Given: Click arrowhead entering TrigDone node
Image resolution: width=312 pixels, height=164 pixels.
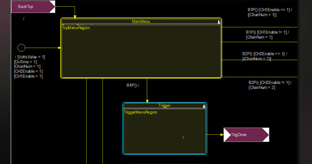Looking at the screenshot, I should [222, 135].
